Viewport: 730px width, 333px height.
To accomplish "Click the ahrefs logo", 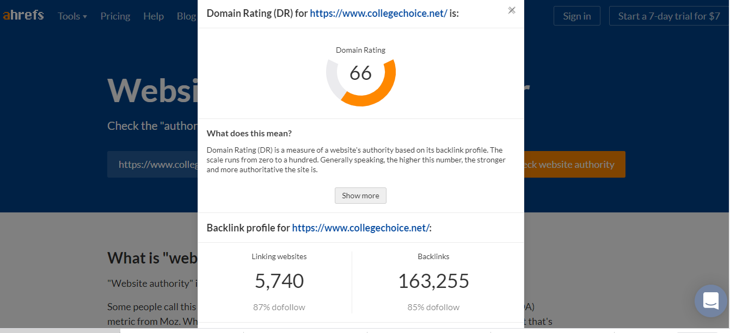I will 23,15.
